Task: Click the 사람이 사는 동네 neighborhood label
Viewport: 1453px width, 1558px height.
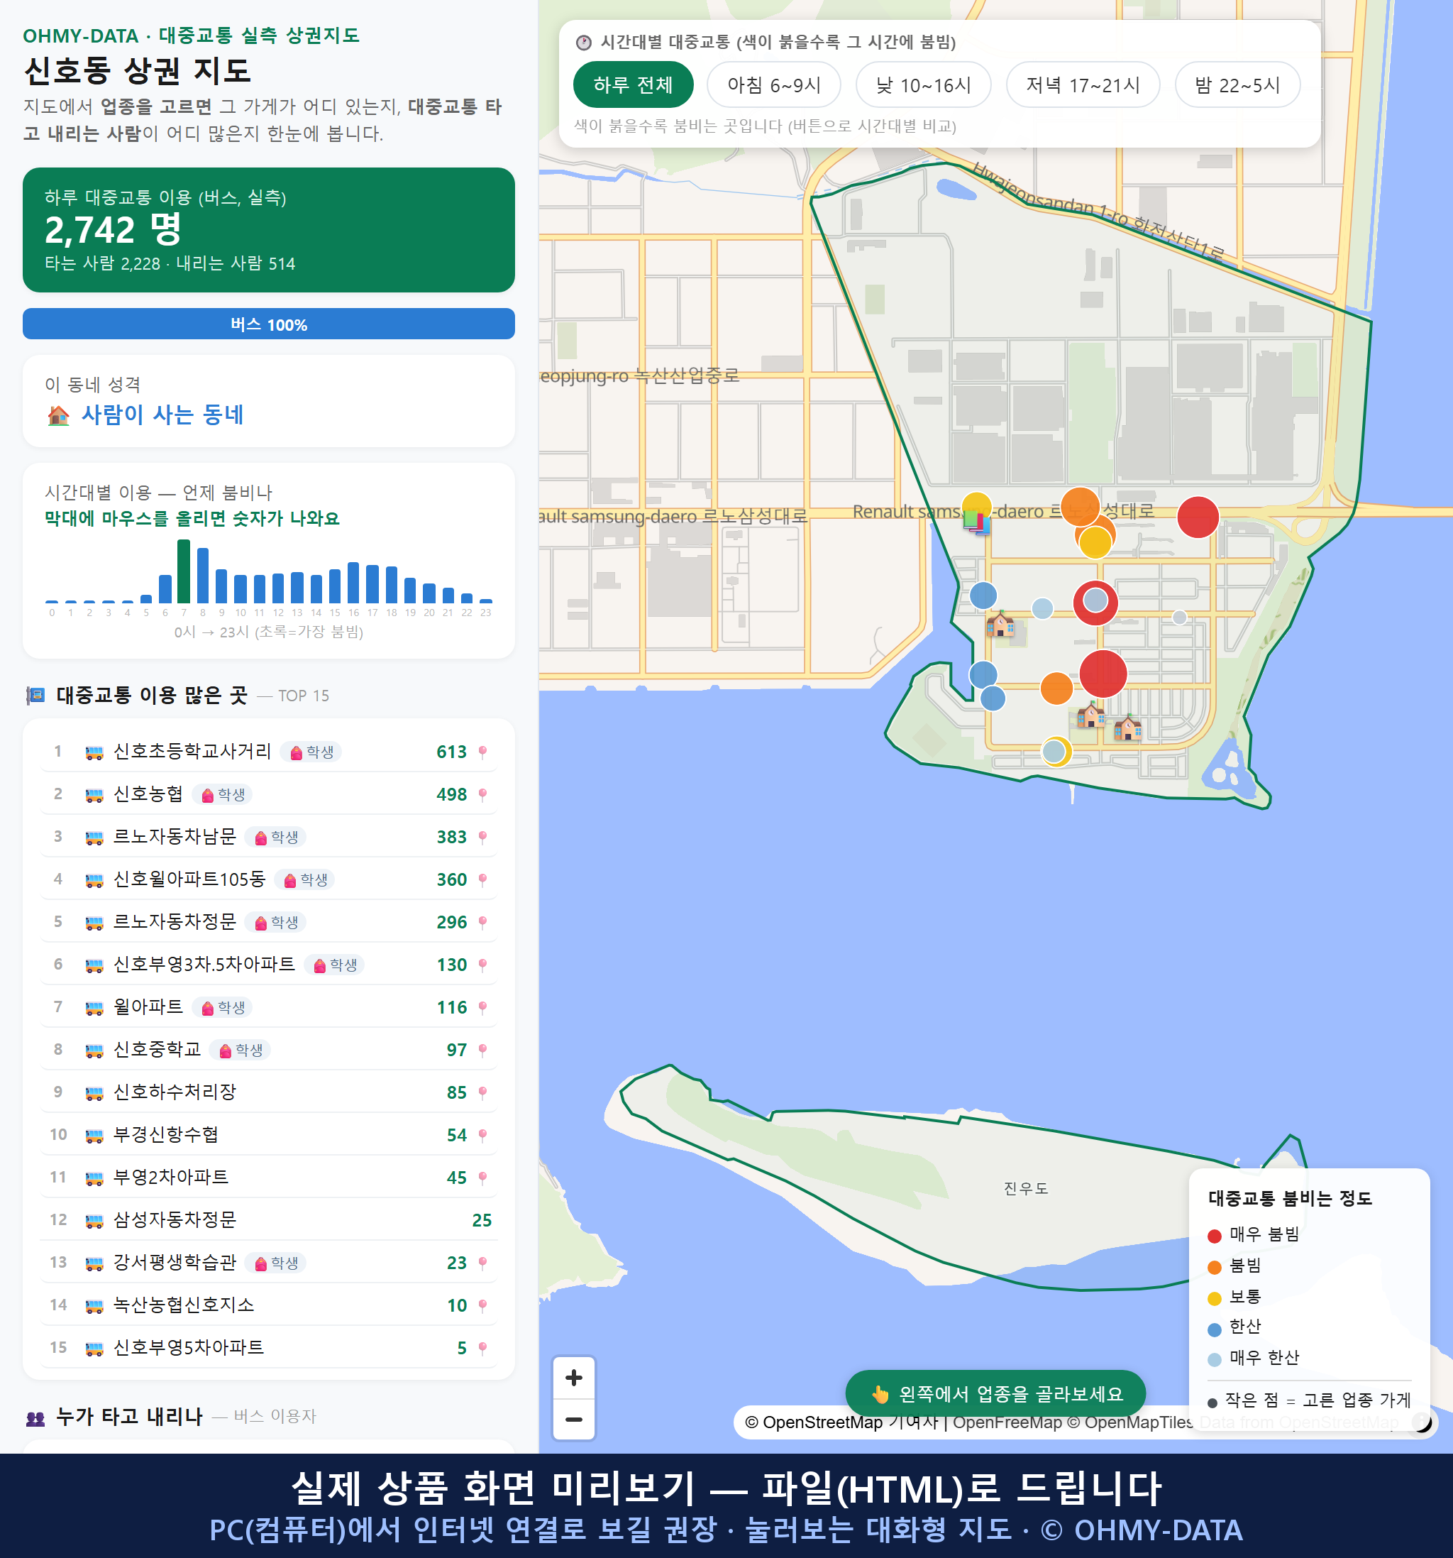Action: click(x=163, y=415)
